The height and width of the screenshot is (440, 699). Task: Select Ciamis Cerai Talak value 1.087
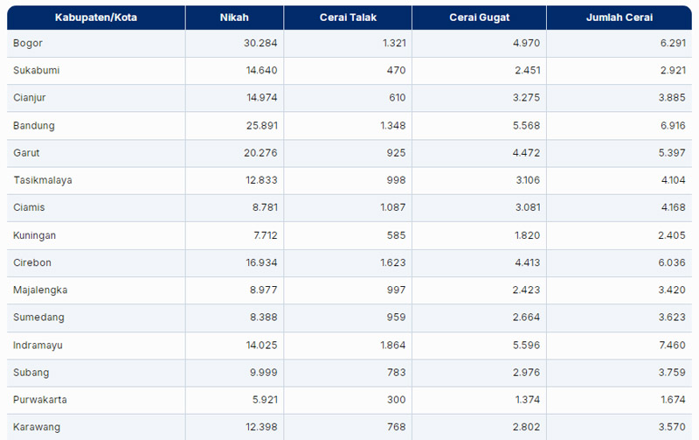(388, 208)
